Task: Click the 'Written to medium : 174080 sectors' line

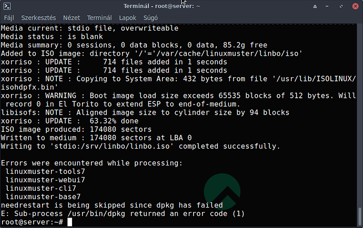Action: click(x=96, y=138)
